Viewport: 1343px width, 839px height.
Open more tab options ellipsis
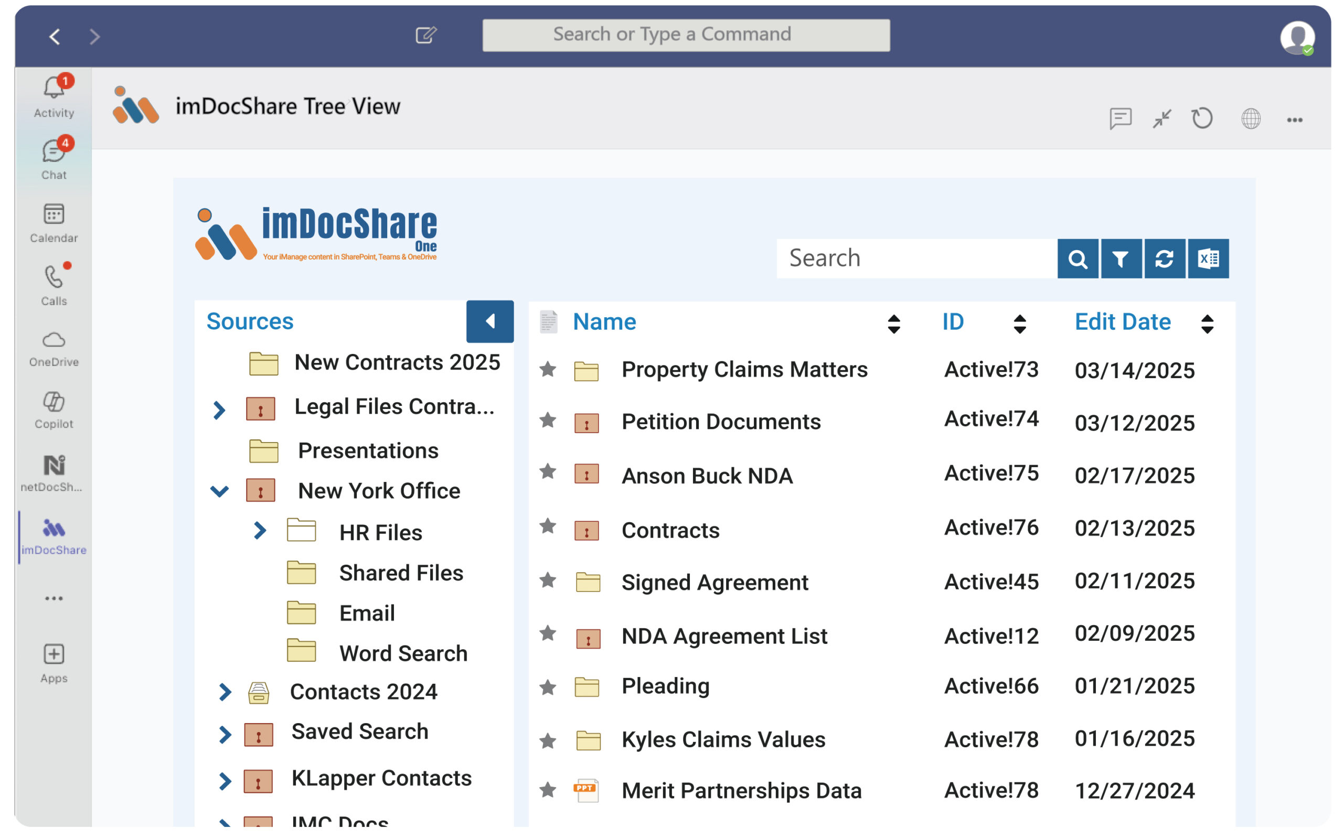1295,120
